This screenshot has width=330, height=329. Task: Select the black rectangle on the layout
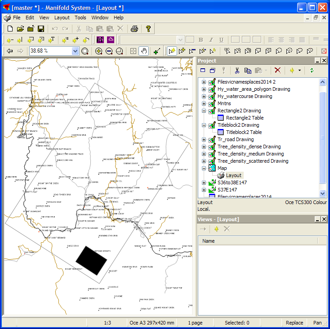pos(92,260)
